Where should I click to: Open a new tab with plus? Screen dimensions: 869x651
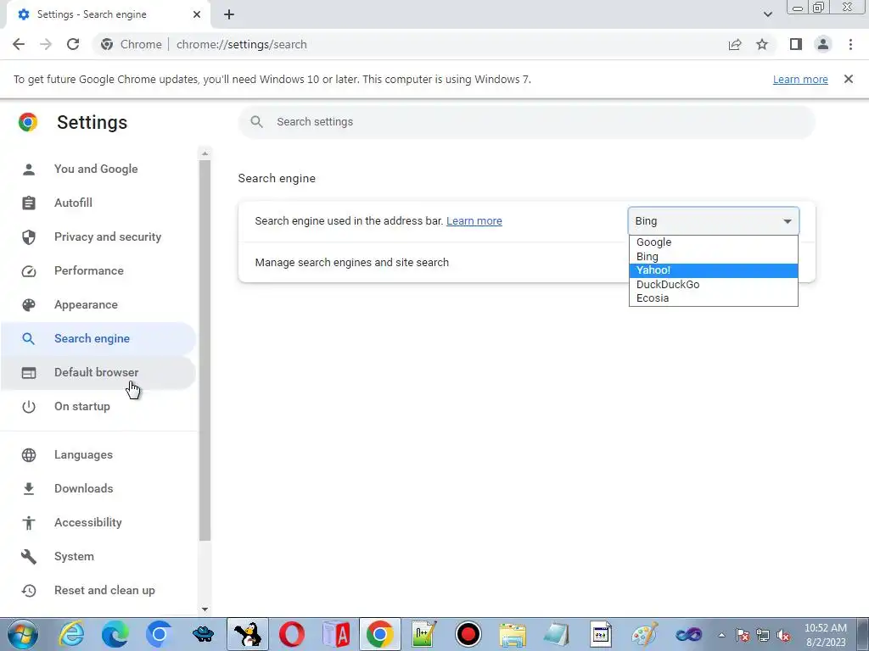point(229,14)
